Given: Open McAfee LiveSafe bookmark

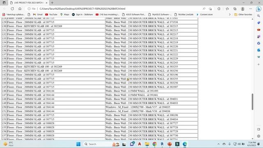Looking at the screenshot, I should click(184, 15).
